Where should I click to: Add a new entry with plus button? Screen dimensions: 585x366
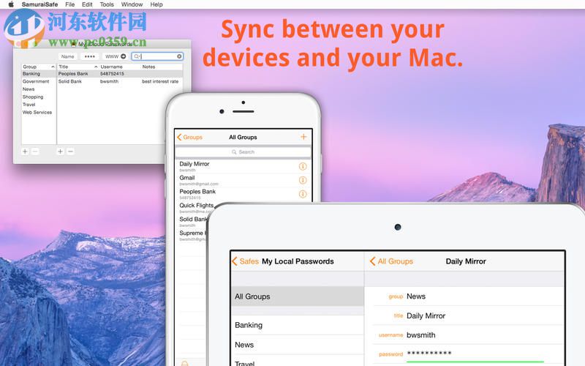click(61, 152)
